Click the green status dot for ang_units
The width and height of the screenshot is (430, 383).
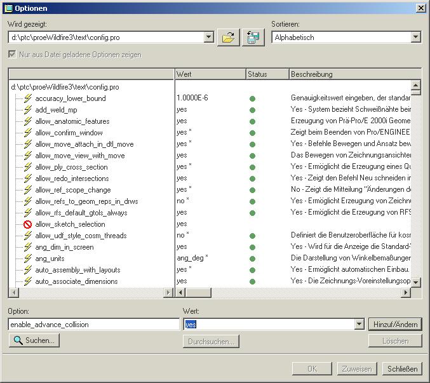(252, 259)
